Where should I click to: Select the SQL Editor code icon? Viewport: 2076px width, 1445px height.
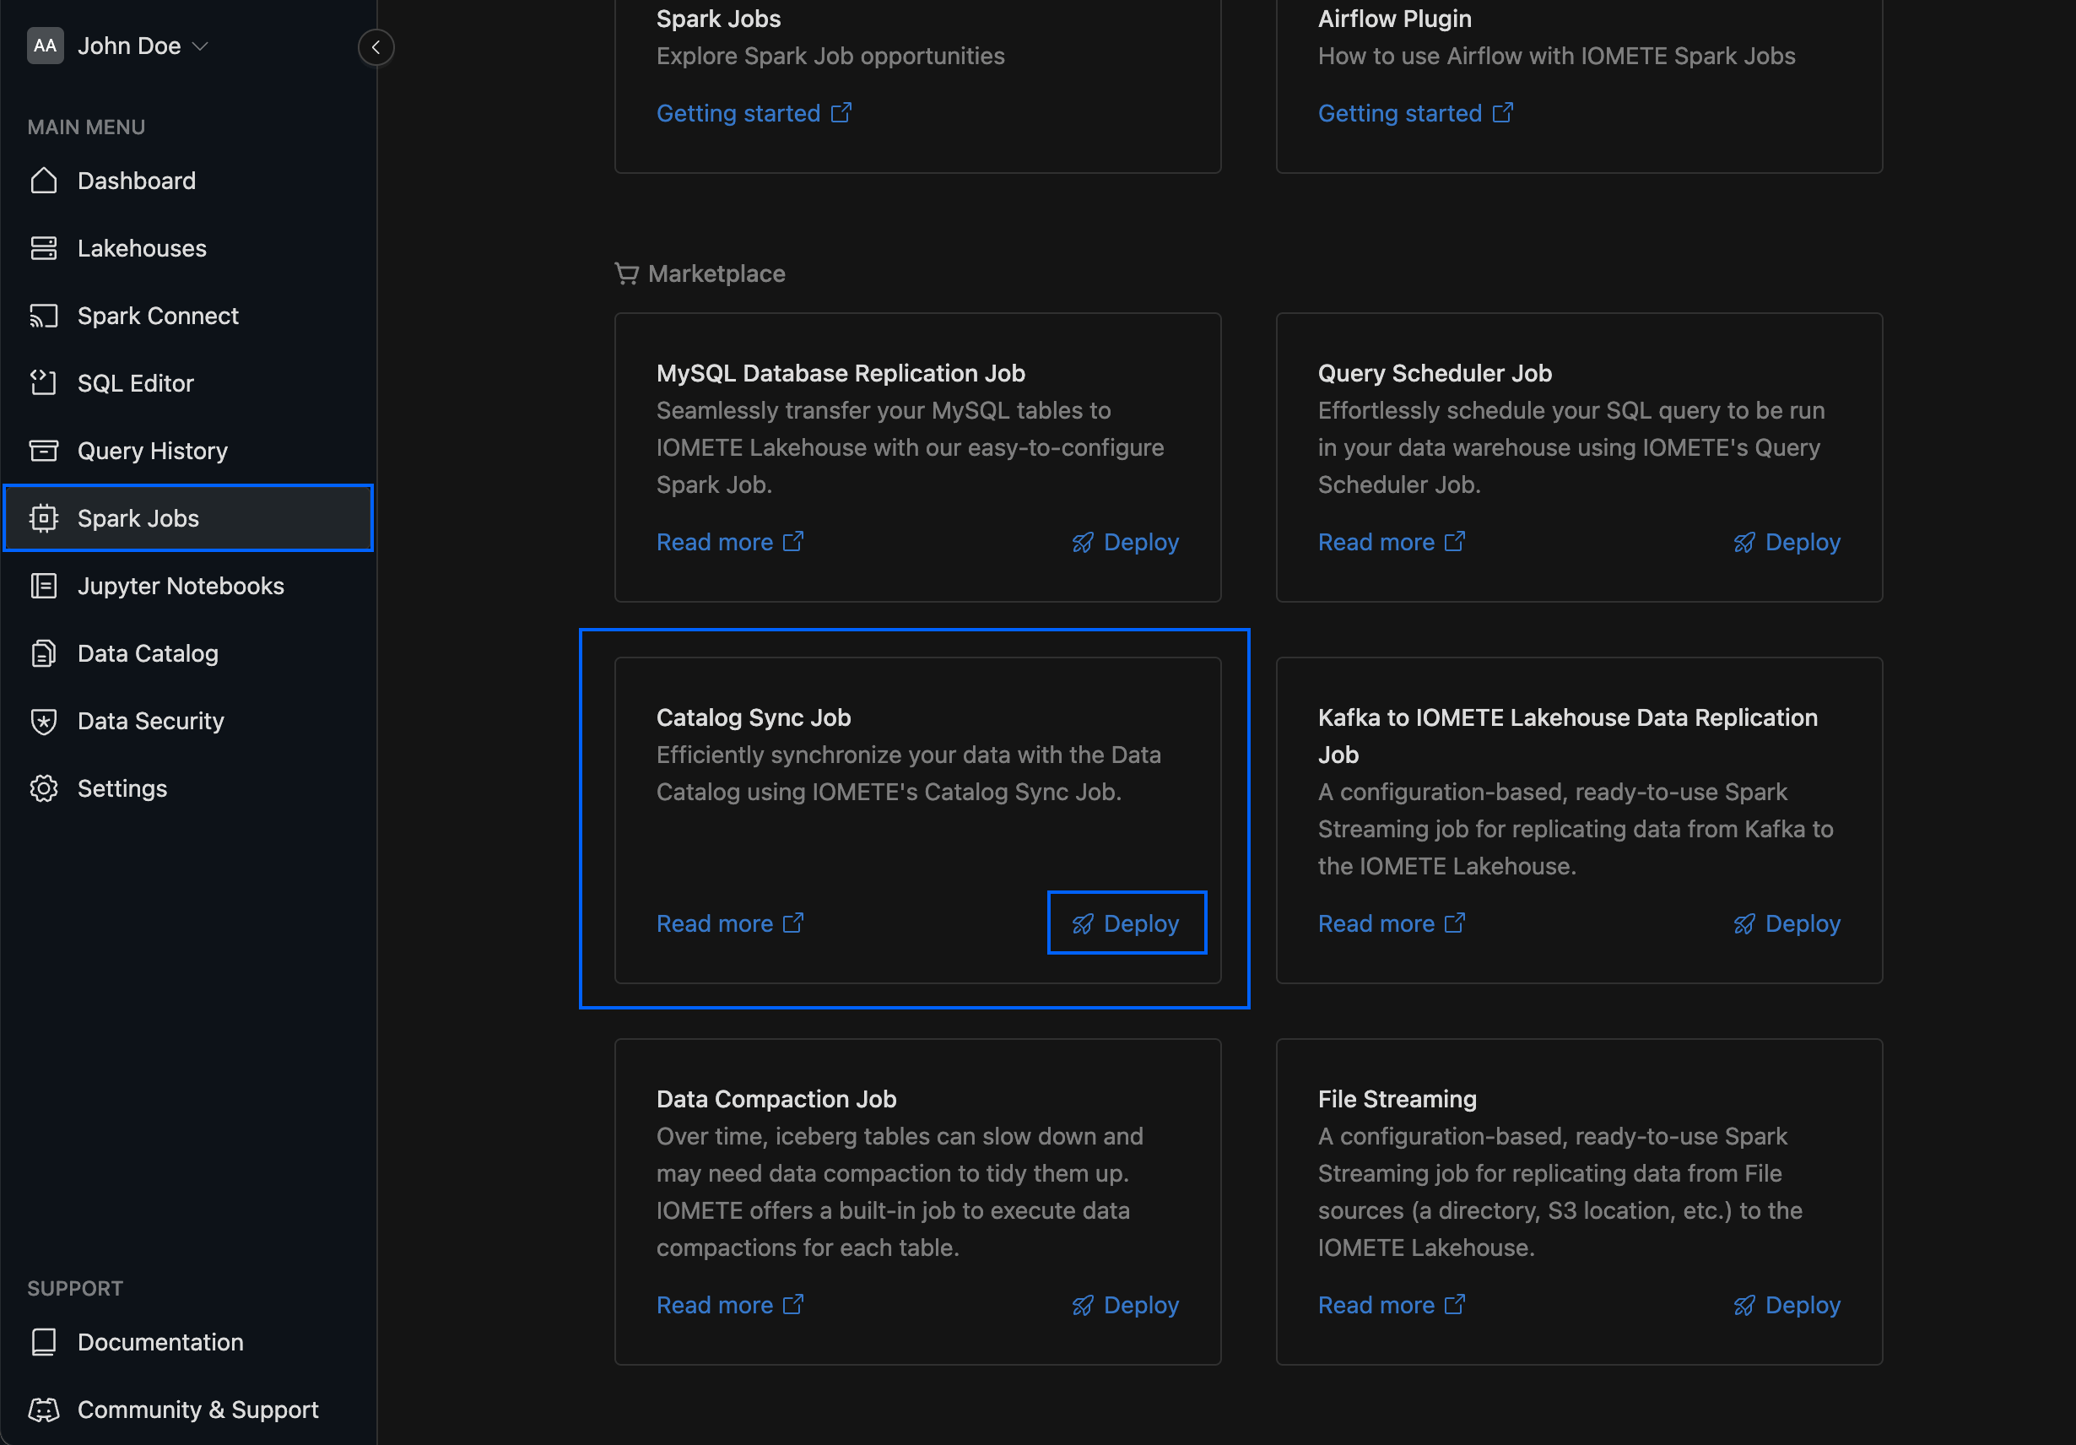43,383
